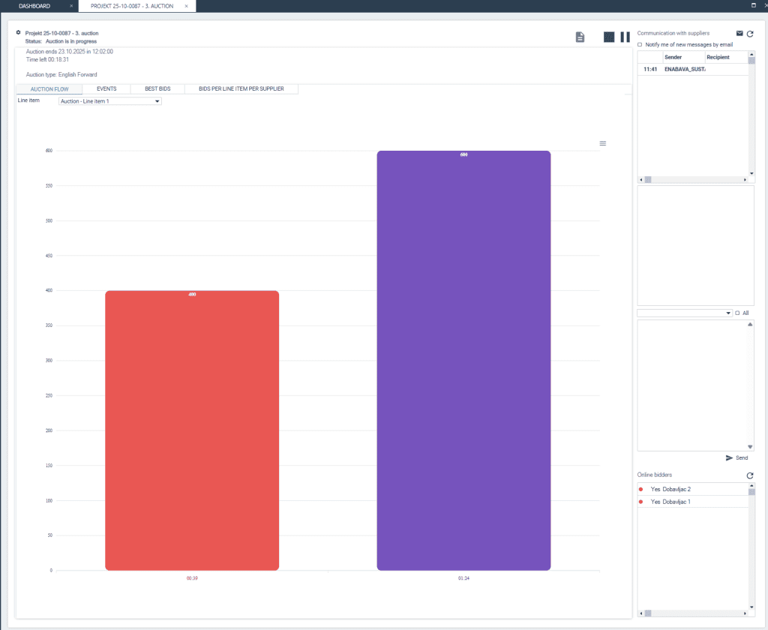Select Bids Per Line Item Per Supplier tab
The image size is (768, 630).
click(x=241, y=88)
